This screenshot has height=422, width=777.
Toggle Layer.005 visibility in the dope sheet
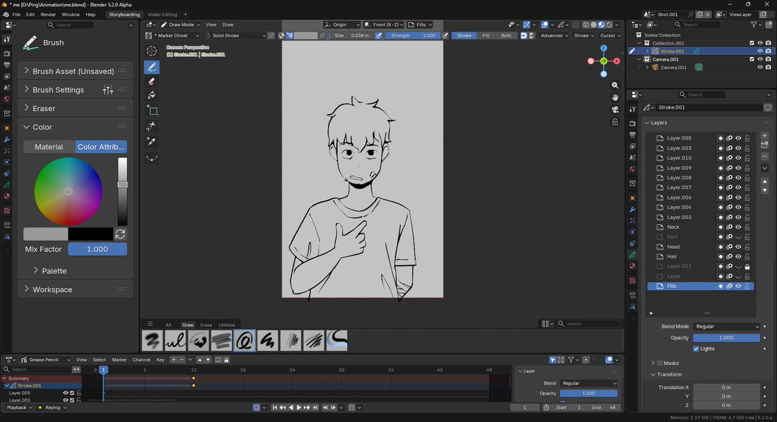(x=65, y=393)
